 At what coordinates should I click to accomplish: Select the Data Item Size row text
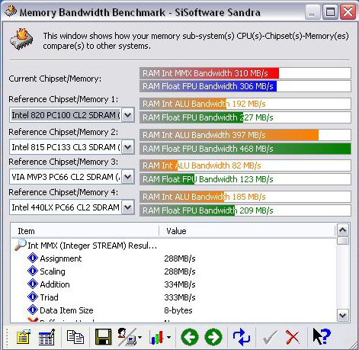(66, 310)
